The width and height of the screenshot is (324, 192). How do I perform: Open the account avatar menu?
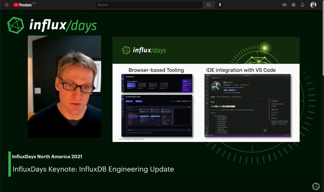point(313,5)
